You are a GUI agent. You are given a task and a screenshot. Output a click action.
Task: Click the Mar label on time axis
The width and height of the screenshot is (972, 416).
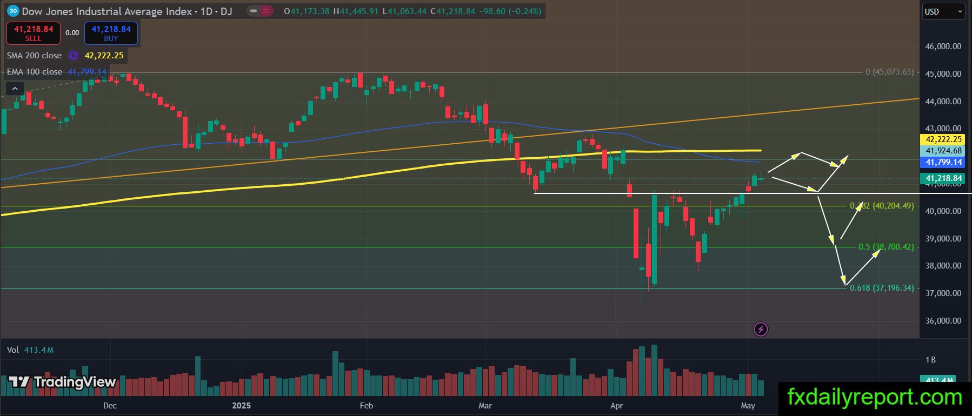click(485, 406)
